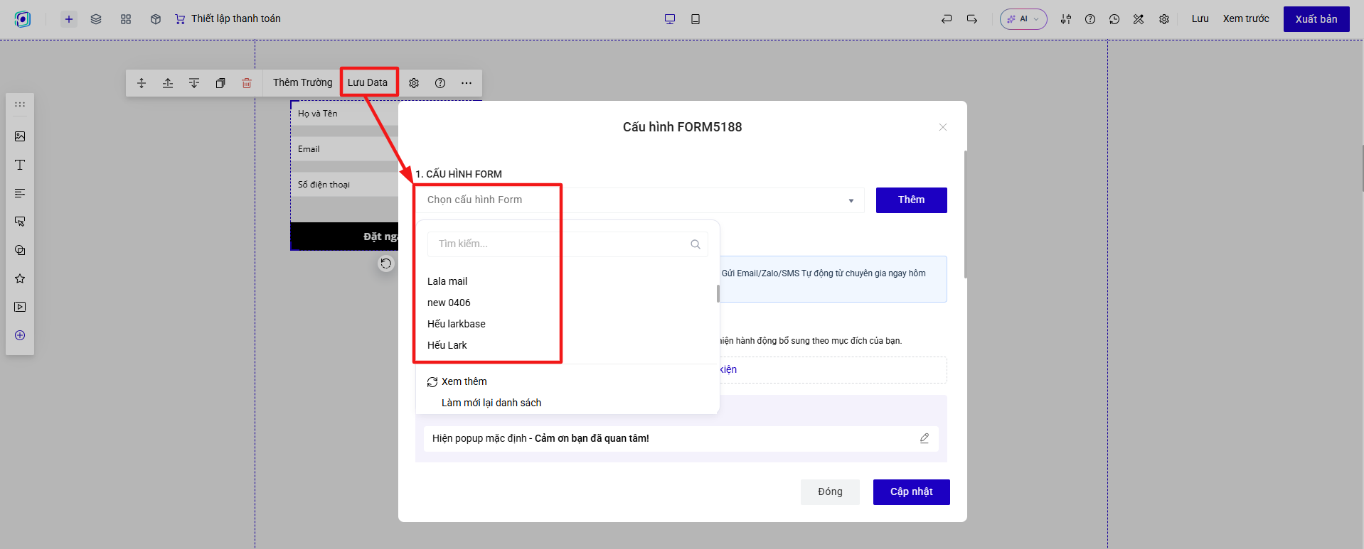Click Làm mới lại danh sách

coord(491,403)
